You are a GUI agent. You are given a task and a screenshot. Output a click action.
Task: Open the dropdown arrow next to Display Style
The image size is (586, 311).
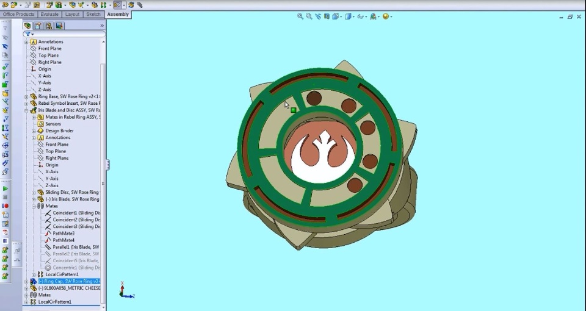coord(353,17)
